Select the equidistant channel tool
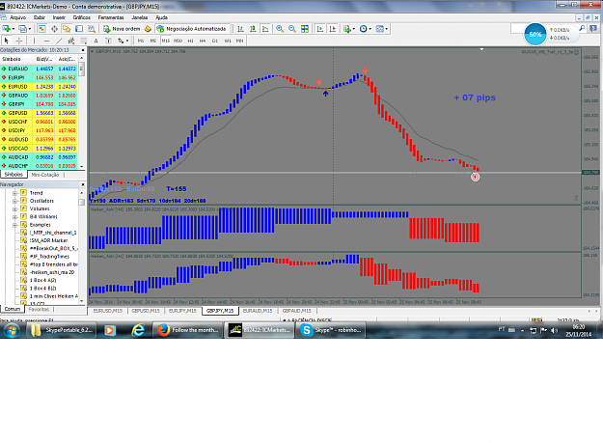 click(x=71, y=41)
